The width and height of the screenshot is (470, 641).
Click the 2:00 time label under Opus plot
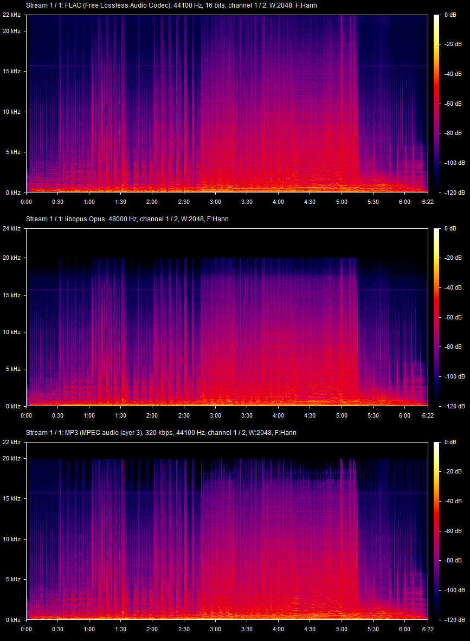tap(152, 415)
